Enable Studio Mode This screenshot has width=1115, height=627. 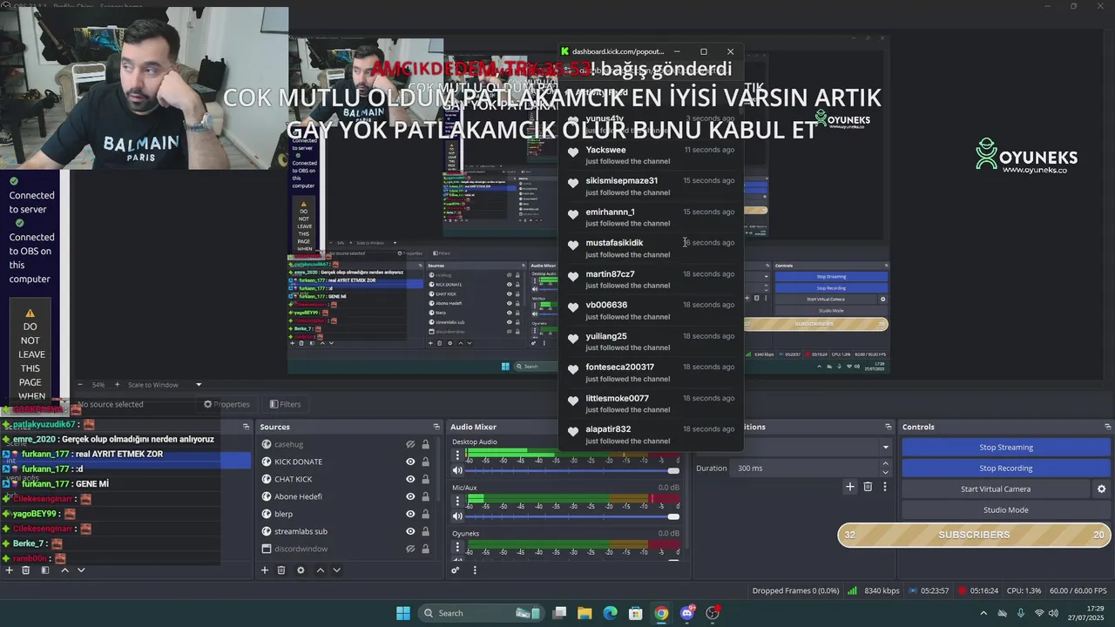(1005, 510)
